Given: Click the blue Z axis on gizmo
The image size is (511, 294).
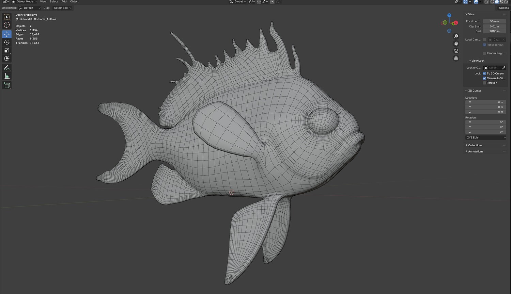Looking at the screenshot, I should (449, 15).
